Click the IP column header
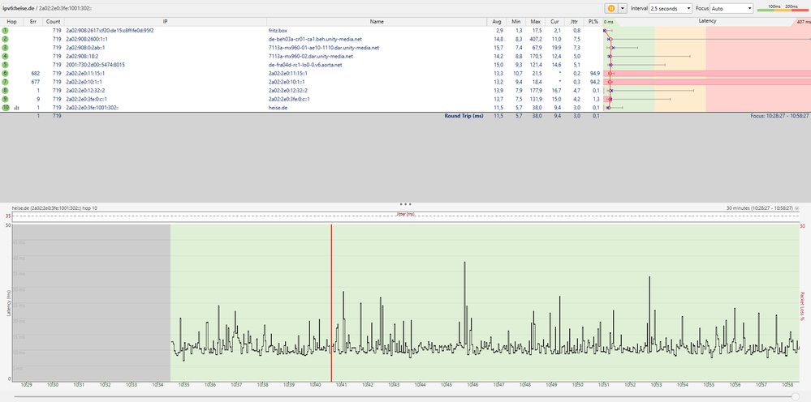The image size is (811, 402). tap(165, 21)
